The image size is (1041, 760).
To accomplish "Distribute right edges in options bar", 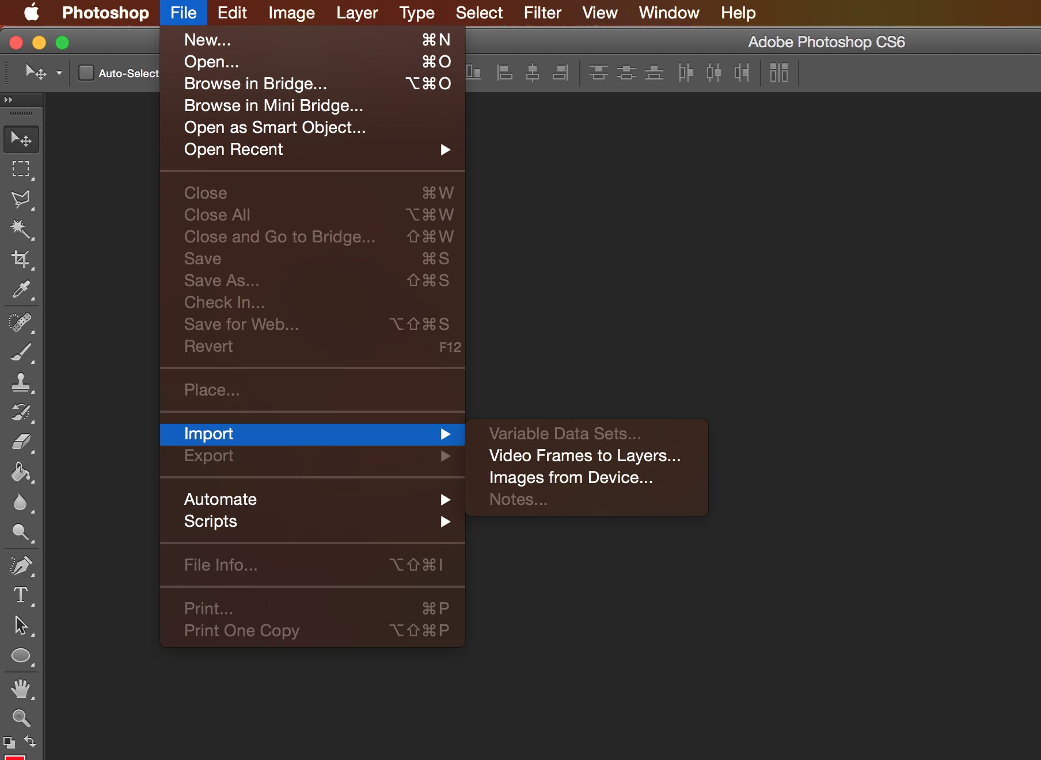I will pos(742,73).
